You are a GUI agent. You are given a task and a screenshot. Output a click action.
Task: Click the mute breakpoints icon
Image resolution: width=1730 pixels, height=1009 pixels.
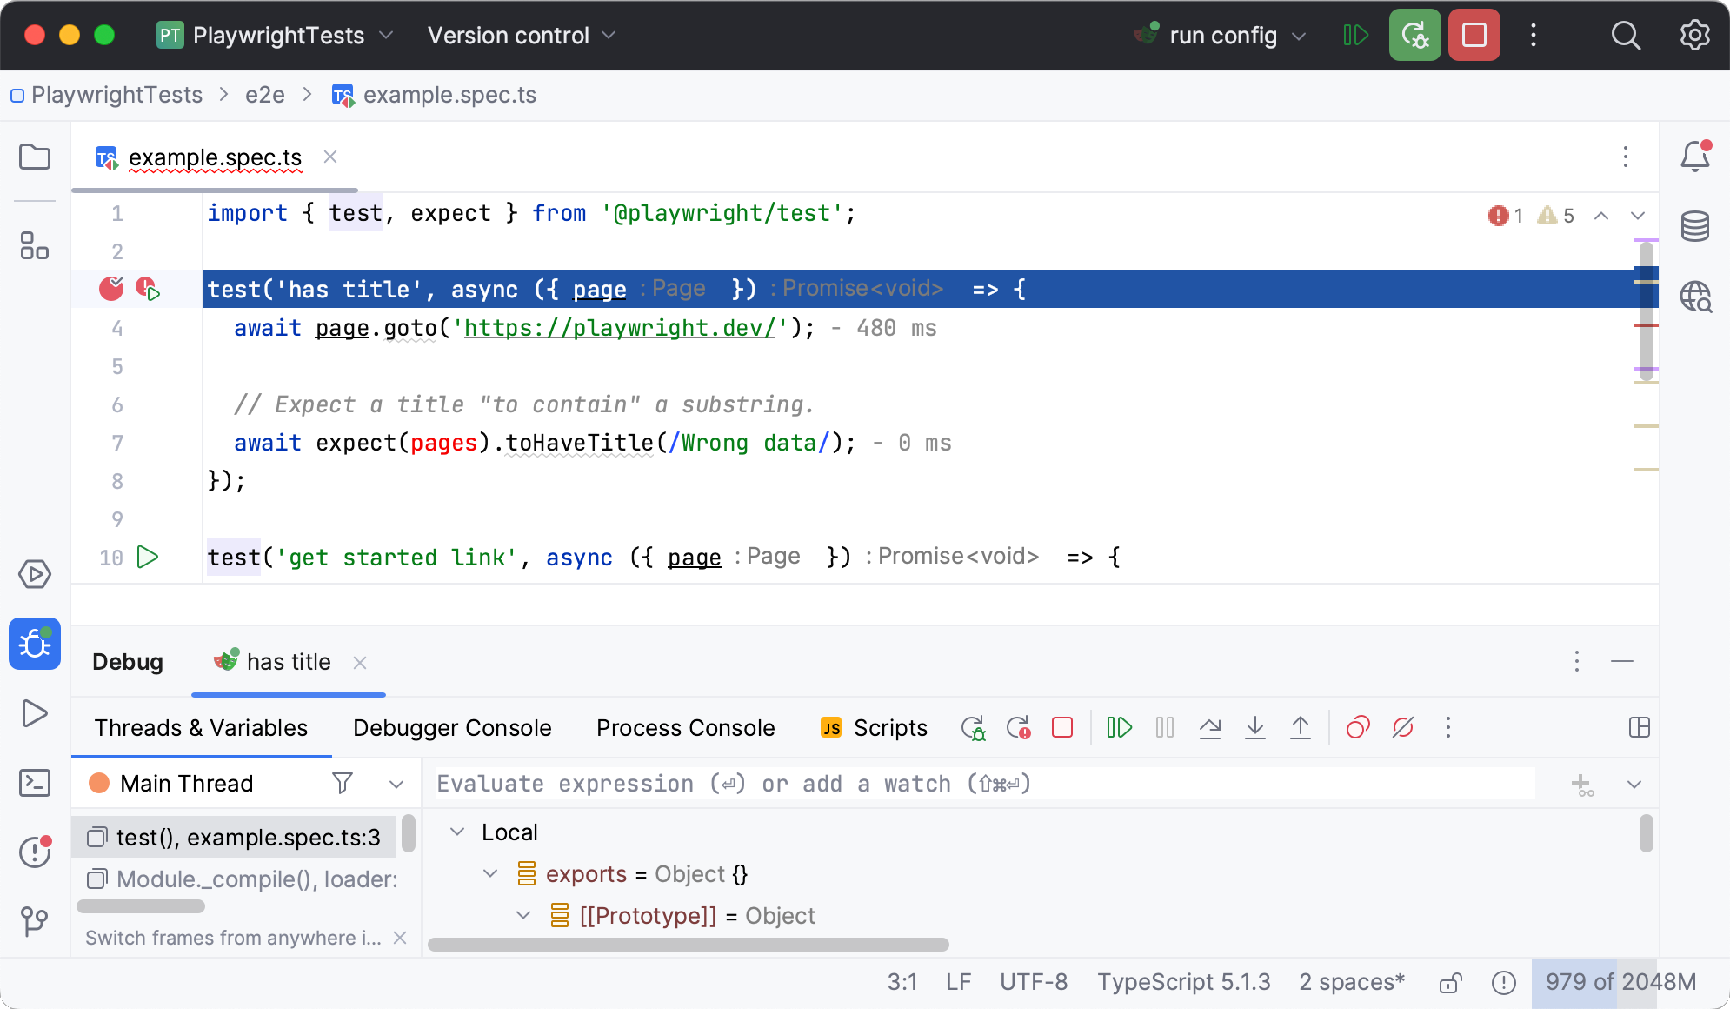pyautogui.click(x=1402, y=726)
